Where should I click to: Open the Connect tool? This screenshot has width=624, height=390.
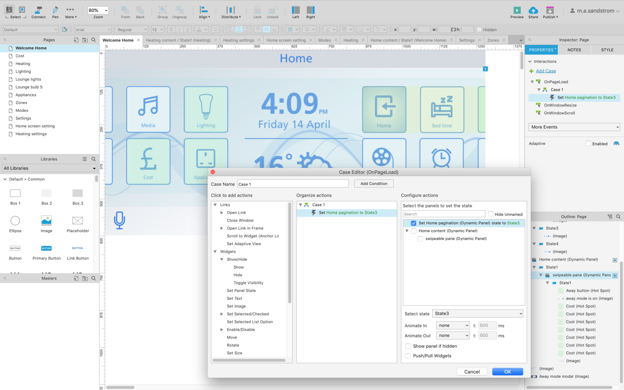pos(38,11)
